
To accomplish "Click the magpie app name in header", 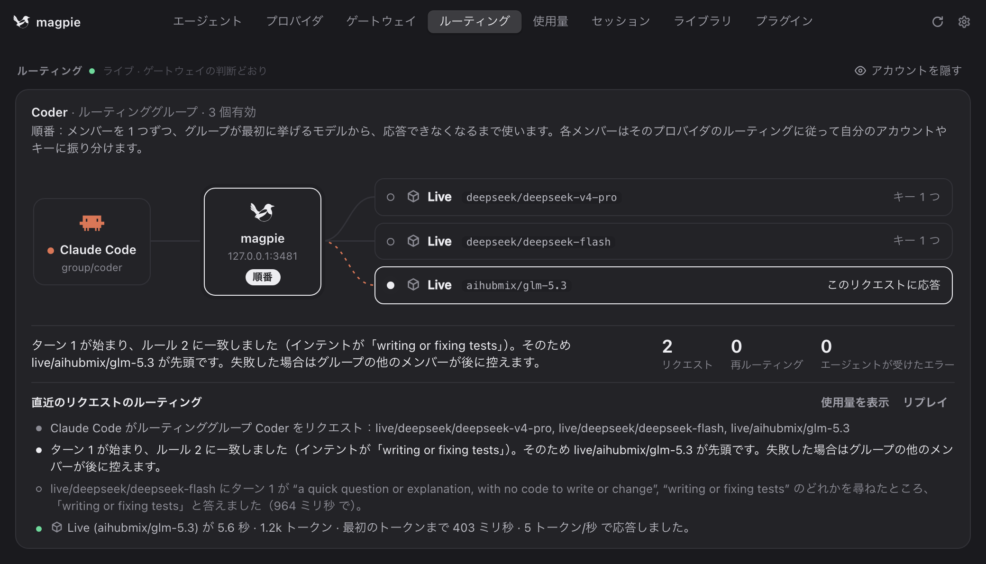I will 58,22.
